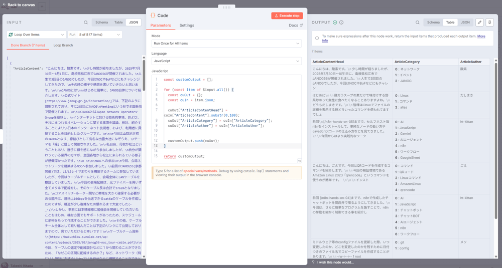
Task: Open the Mode dropdown
Action: [x=226, y=44]
